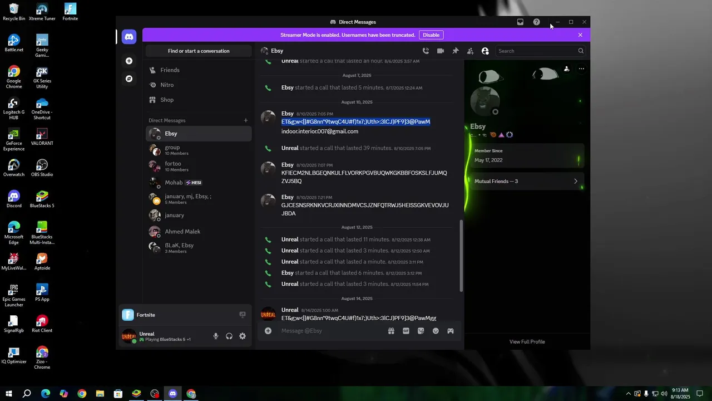Viewport: 712px width, 401px height.
Task: Open the Friends page
Action: (x=199, y=70)
